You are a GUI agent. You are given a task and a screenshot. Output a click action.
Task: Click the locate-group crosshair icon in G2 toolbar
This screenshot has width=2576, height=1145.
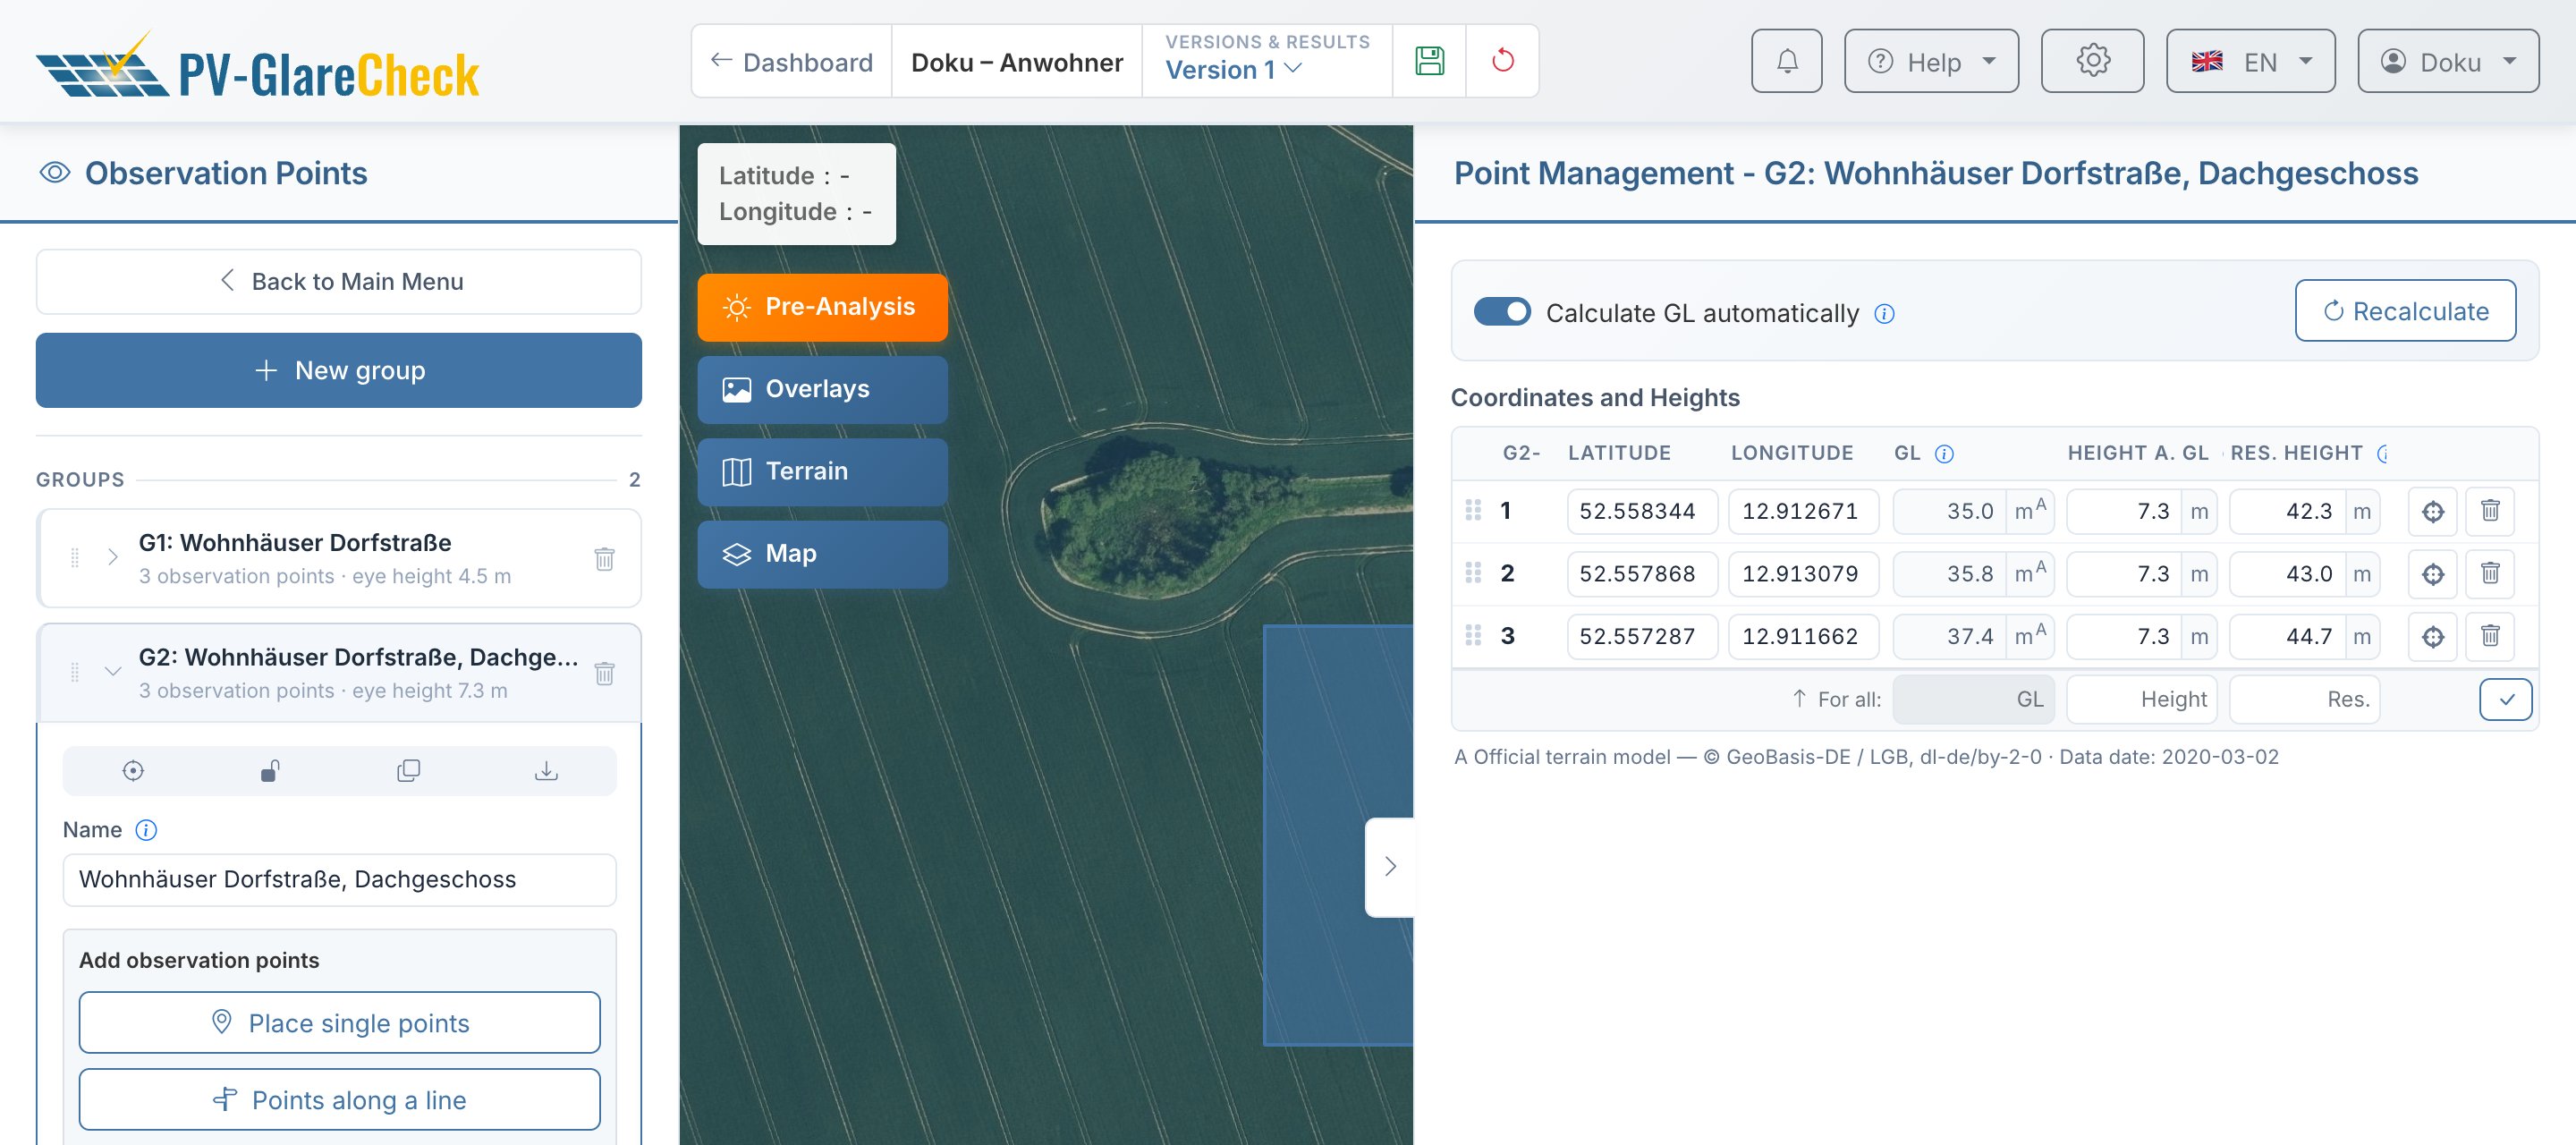pyautogui.click(x=133, y=771)
